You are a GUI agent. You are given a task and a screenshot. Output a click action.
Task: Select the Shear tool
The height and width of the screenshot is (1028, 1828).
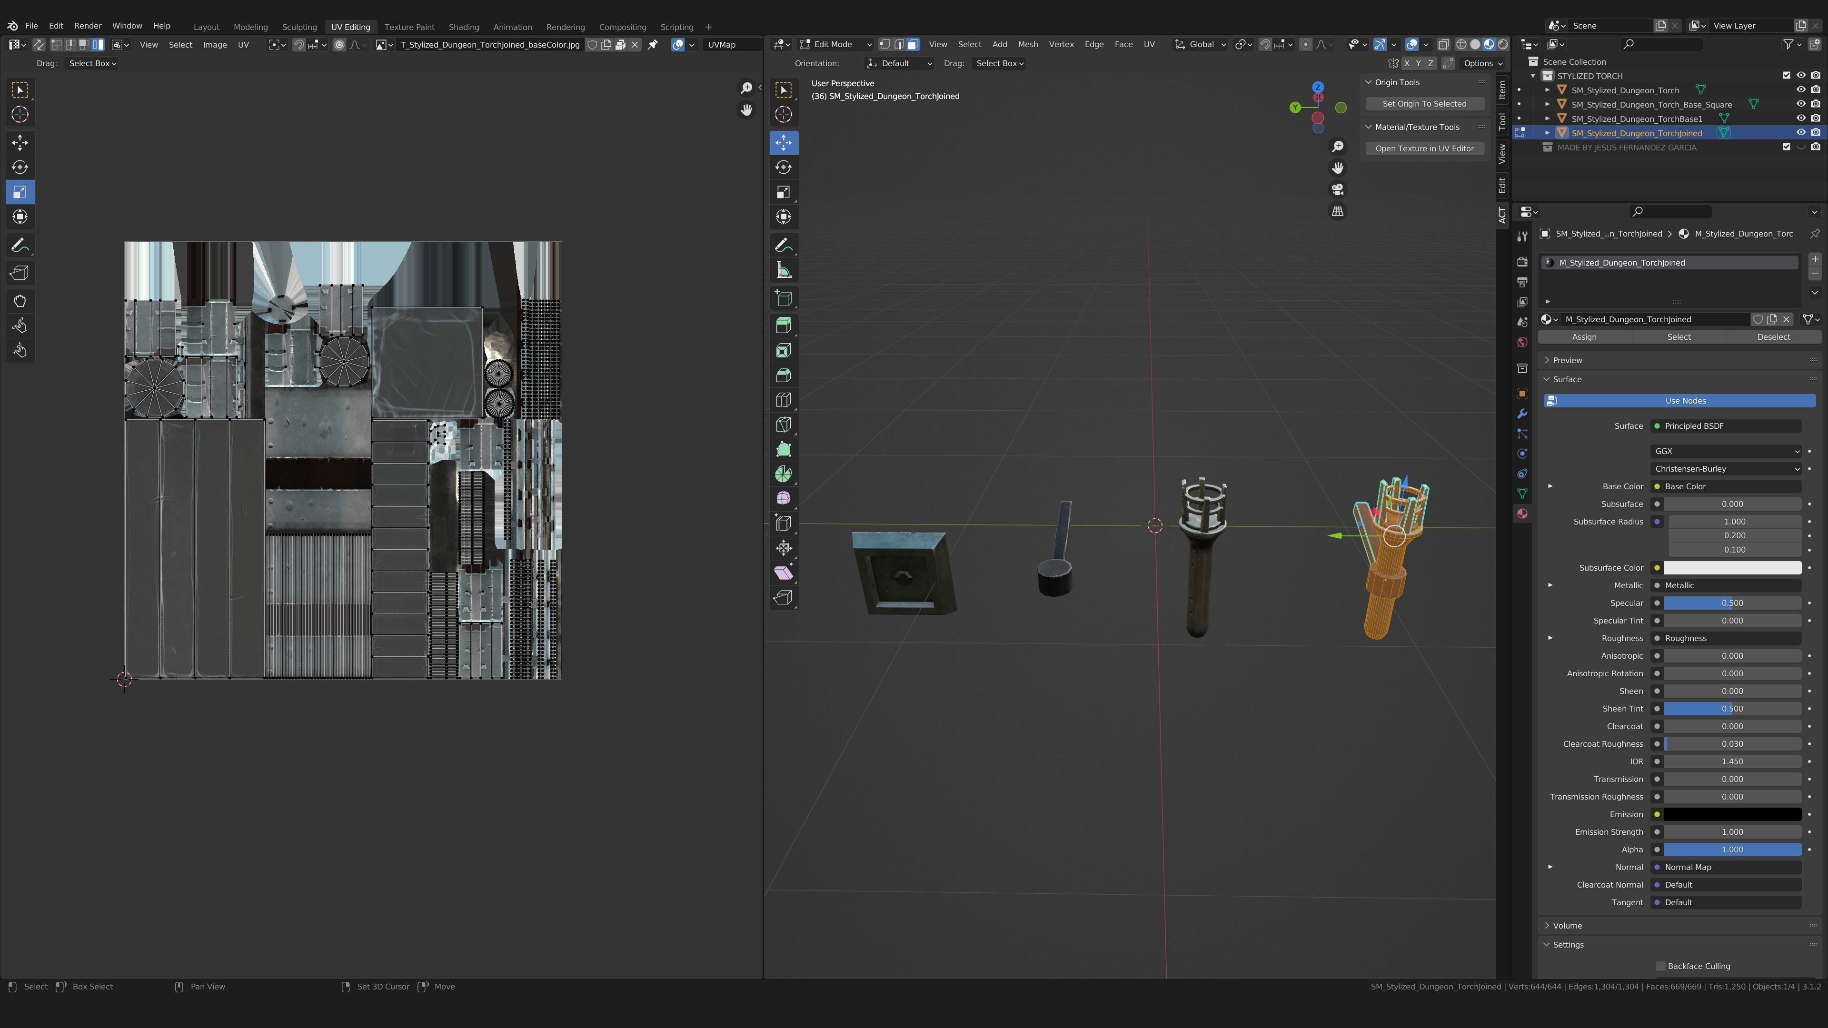[784, 573]
